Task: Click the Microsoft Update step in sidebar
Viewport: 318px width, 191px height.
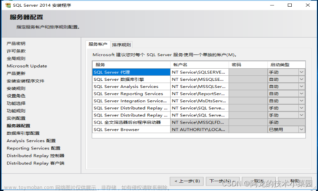Action: tap(27, 66)
